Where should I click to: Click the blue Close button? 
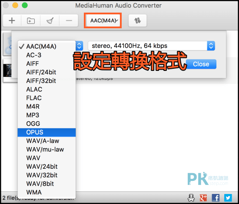[201, 64]
